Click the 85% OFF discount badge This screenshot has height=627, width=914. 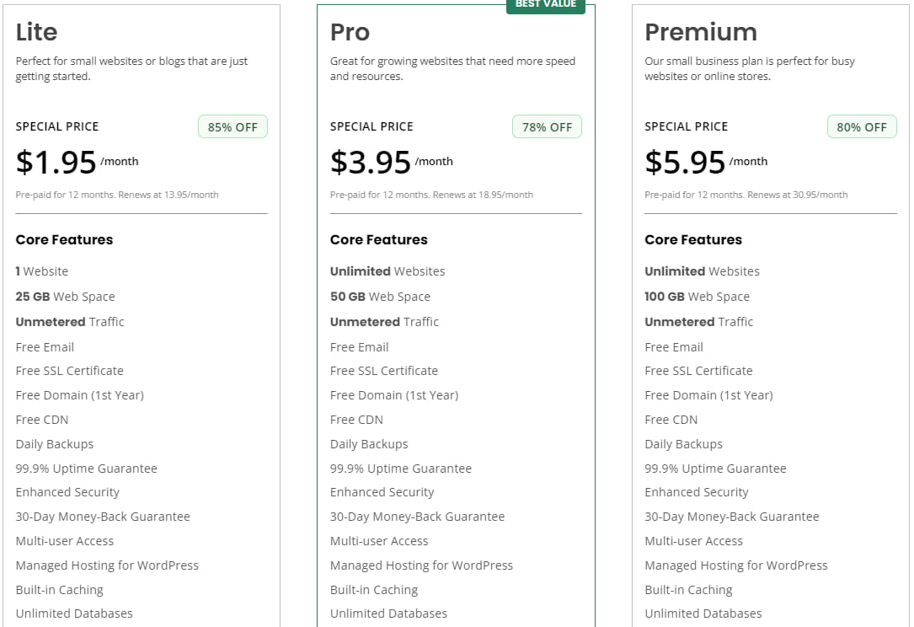coord(233,127)
